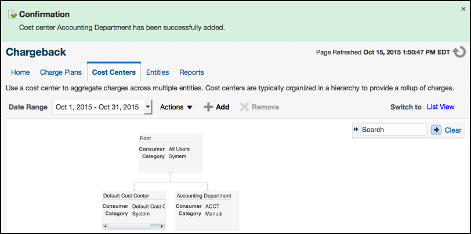Click the page refresh icon
The height and width of the screenshot is (234, 471).
pos(459,52)
